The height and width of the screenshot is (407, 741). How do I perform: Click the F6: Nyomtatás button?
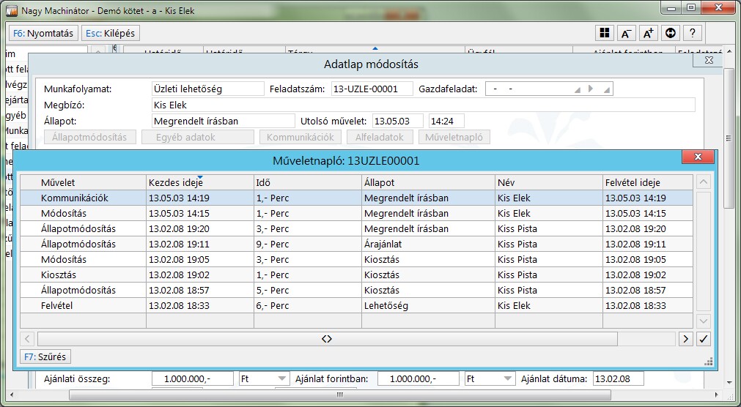click(43, 34)
